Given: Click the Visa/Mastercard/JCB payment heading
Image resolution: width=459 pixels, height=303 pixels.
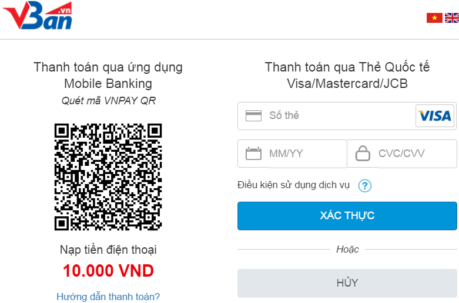Looking at the screenshot, I should point(347,75).
